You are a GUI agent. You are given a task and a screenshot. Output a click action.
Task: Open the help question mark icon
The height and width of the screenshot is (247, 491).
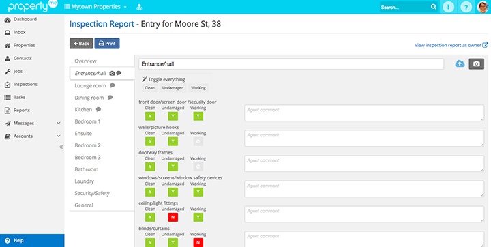tap(466, 7)
